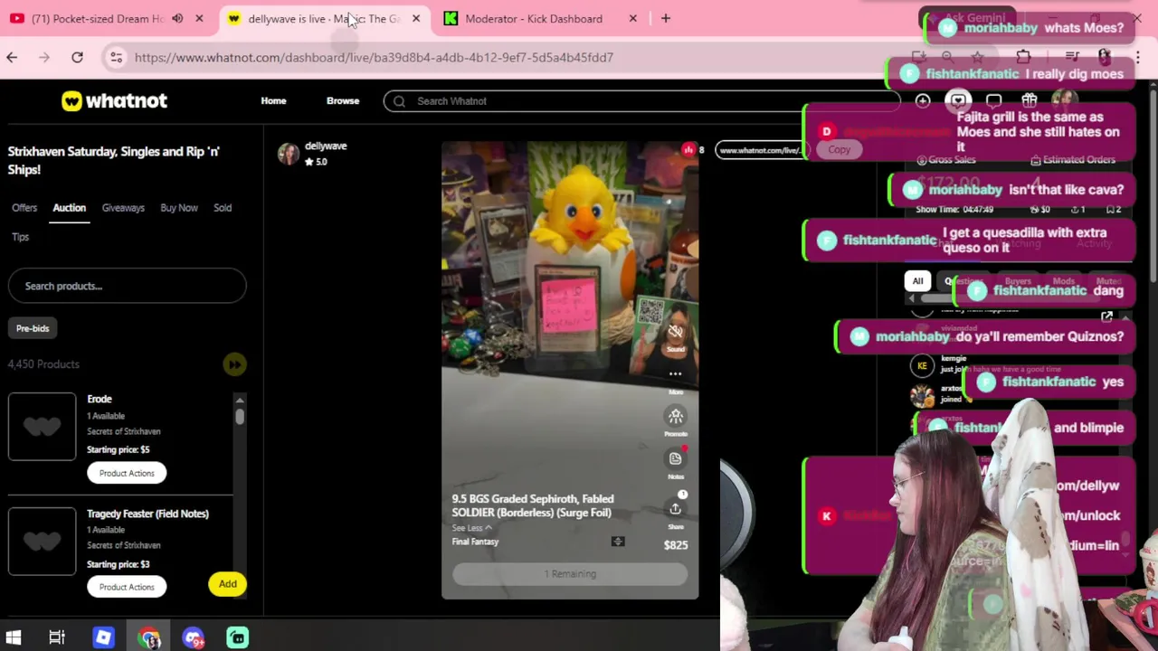Switch to the Buy Now tab
The image size is (1158, 651).
pos(179,208)
